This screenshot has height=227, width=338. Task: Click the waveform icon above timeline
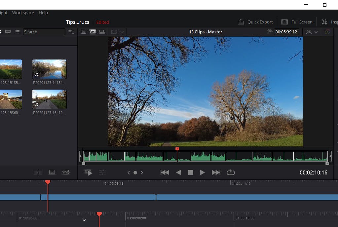[x=66, y=172]
